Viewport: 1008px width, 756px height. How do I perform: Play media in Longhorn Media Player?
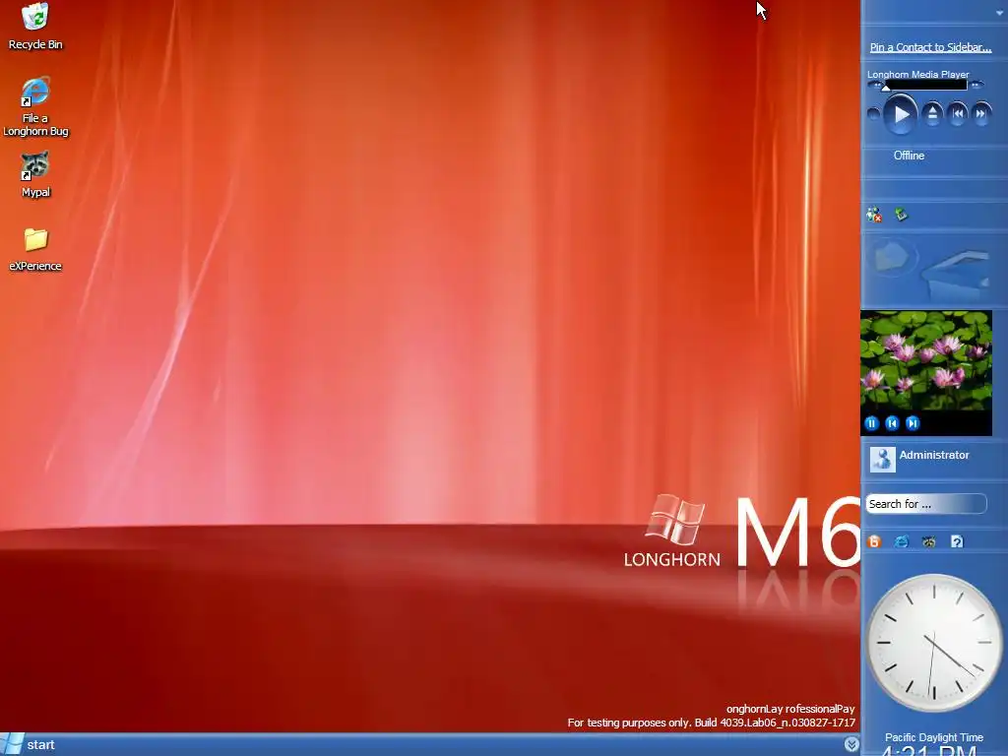point(900,114)
